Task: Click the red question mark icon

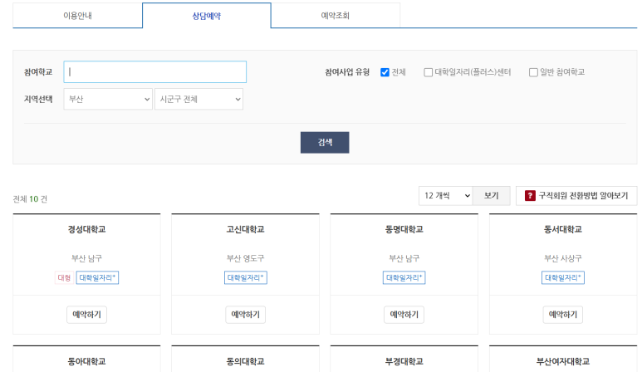Action: click(x=530, y=196)
